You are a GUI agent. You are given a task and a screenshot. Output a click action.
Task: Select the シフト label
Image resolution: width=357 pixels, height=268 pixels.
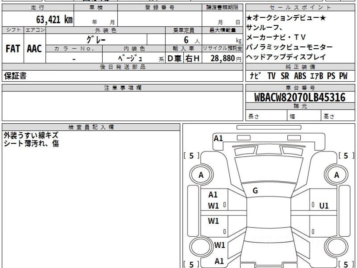coord(13,30)
